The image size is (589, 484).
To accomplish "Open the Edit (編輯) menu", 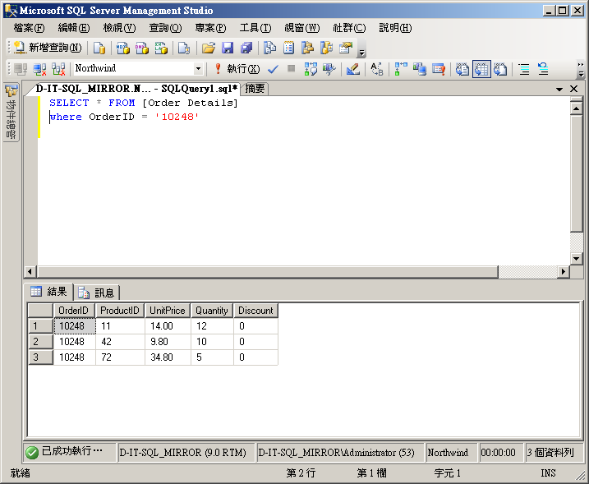I will (x=74, y=28).
